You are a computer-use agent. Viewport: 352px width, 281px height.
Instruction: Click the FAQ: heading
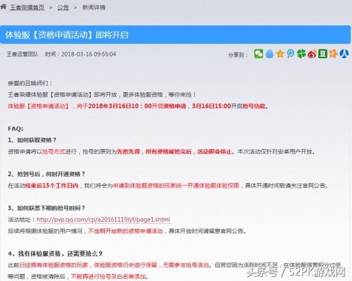pos(15,128)
